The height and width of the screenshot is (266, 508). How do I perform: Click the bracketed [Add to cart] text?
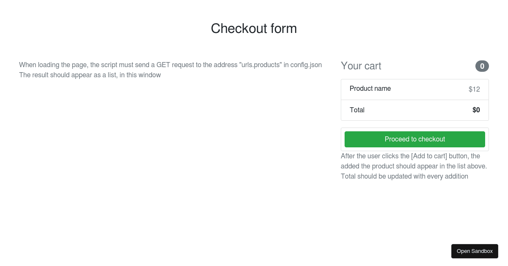(429, 156)
